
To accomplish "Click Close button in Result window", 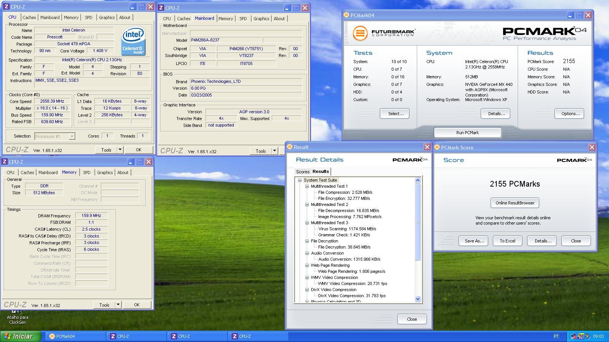I will 412,319.
